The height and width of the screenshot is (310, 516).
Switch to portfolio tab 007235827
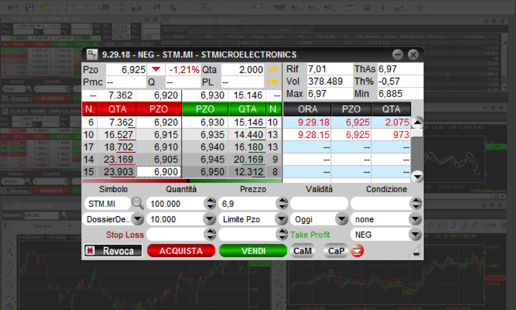pyautogui.click(x=174, y=30)
